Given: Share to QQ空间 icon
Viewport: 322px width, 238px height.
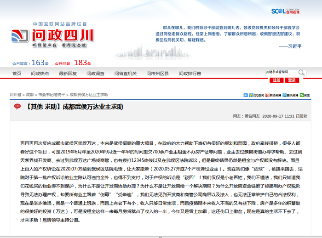Looking at the screenshot, I should (257, 95).
